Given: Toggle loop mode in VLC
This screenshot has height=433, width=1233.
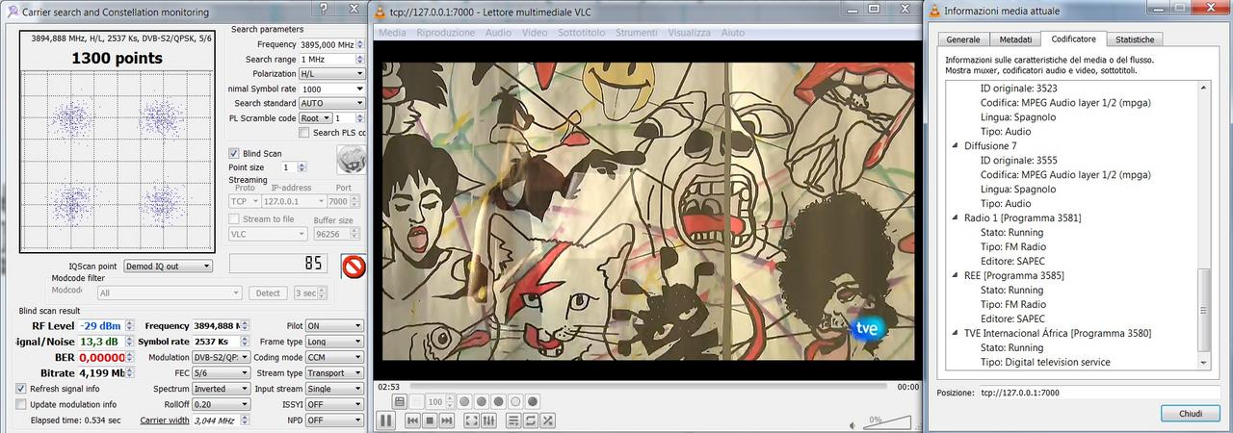Looking at the screenshot, I should [x=531, y=420].
